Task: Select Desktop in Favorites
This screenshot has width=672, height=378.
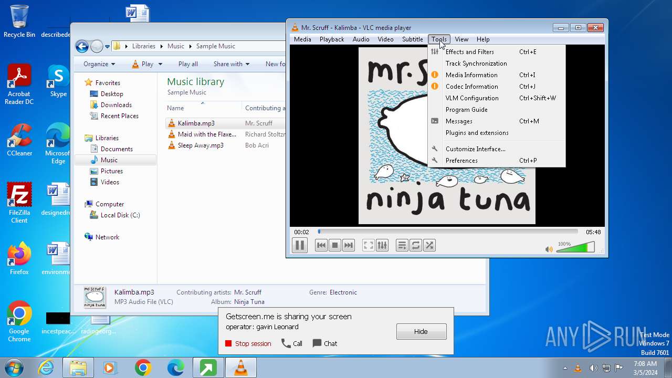Action: pos(112,94)
